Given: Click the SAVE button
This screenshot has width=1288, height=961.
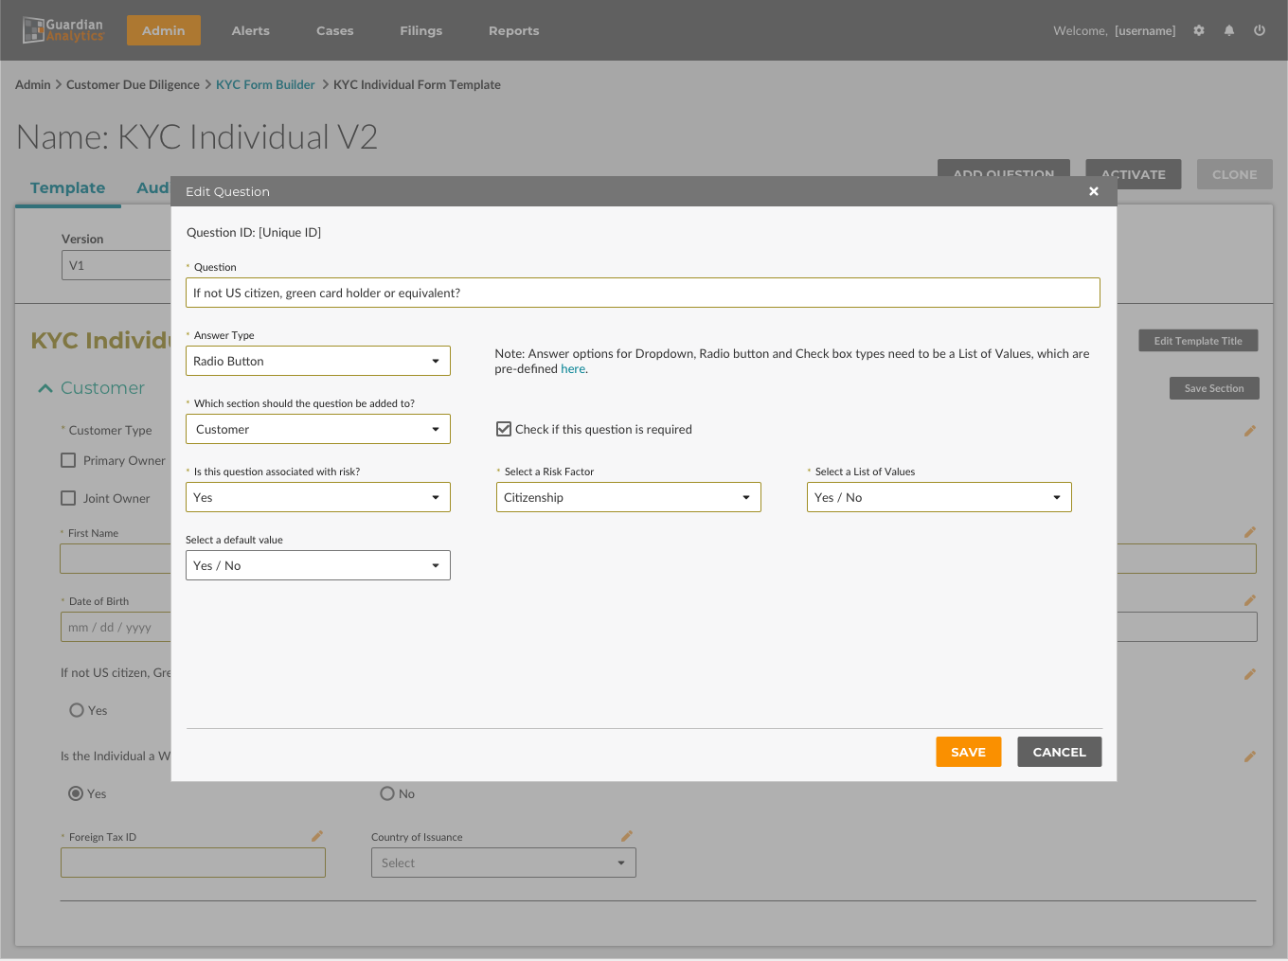Looking at the screenshot, I should 969,752.
